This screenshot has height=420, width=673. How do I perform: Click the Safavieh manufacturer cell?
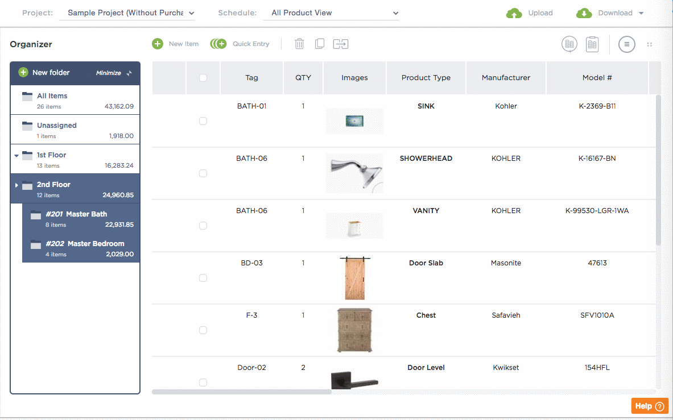pyautogui.click(x=506, y=315)
